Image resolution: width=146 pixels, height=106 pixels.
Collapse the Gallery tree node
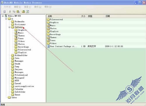9,27
